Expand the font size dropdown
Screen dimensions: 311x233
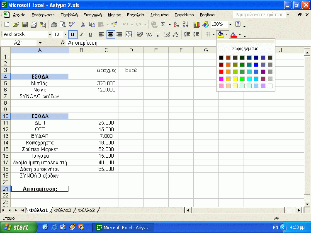tap(65, 35)
